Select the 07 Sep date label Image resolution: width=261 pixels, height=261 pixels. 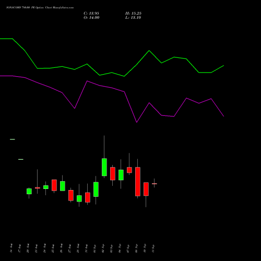point(128,248)
